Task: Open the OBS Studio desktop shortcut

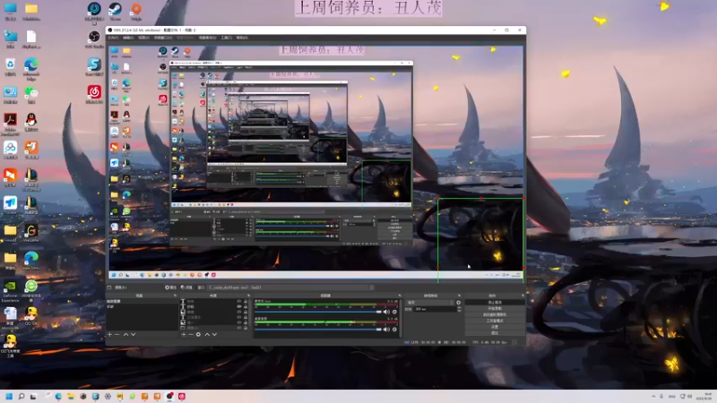Action: [94, 39]
